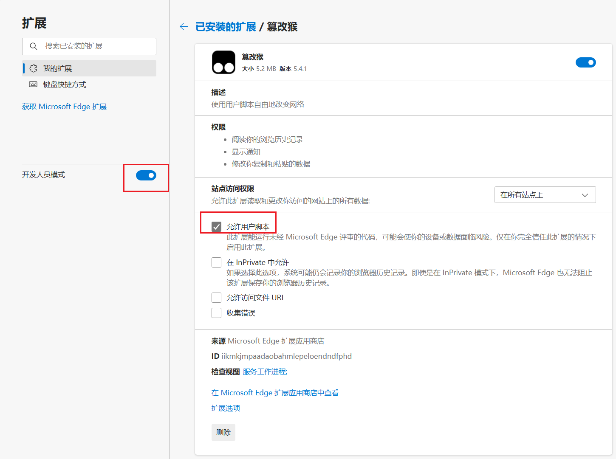The width and height of the screenshot is (616, 459).
Task: Uncheck the 允许用户脚本 checkbox
Action: [x=217, y=227]
